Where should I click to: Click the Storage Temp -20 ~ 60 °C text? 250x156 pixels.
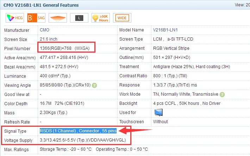pyautogui.click(x=66, y=149)
